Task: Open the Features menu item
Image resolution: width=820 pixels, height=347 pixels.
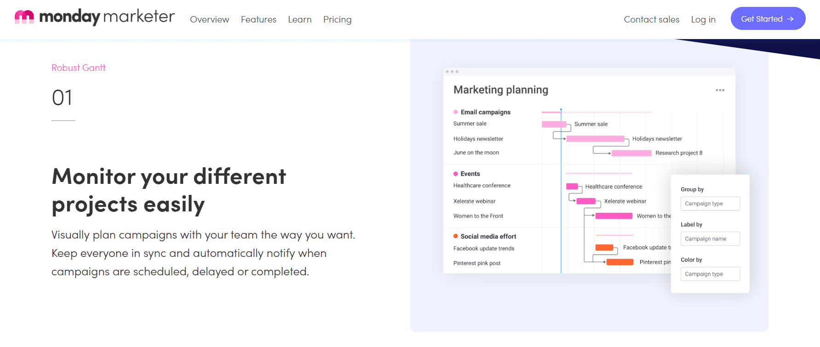Action: 258,19
